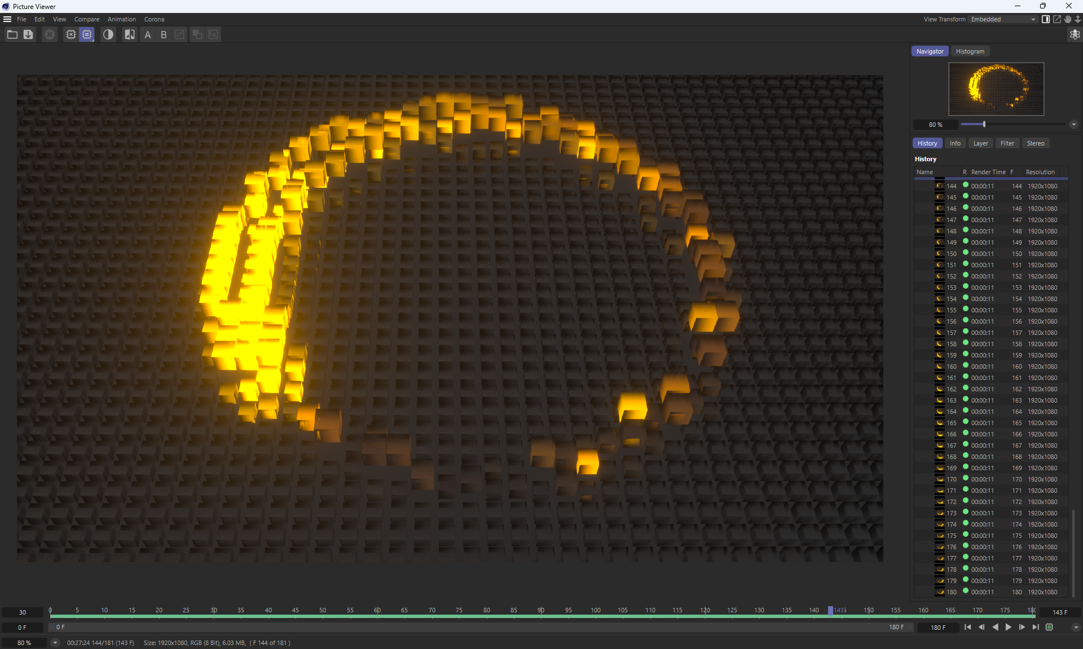The height and width of the screenshot is (649, 1083).
Task: Click the open folder icon in toolbar
Action: (x=12, y=34)
